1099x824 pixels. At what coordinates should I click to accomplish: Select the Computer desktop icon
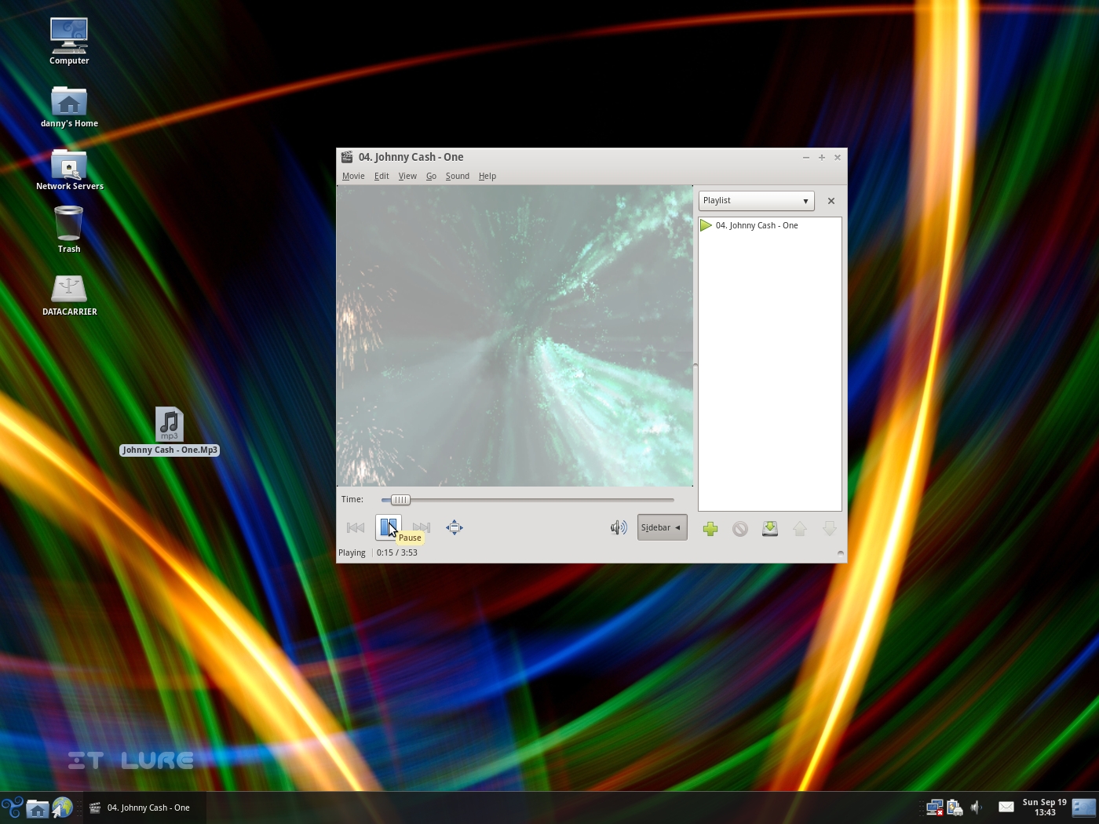[69, 42]
